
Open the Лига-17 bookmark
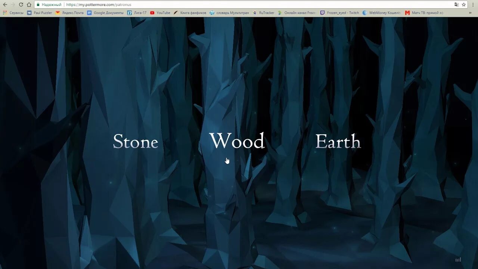coord(137,13)
